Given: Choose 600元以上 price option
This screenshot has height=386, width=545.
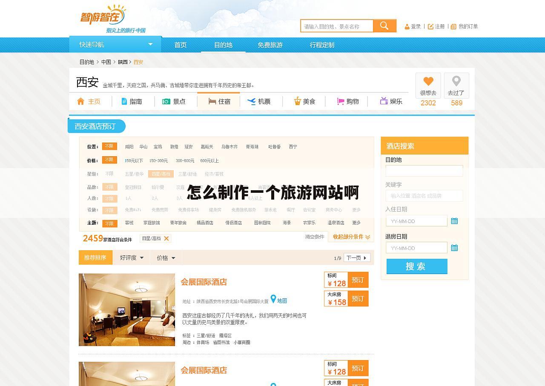Looking at the screenshot, I should [209, 161].
